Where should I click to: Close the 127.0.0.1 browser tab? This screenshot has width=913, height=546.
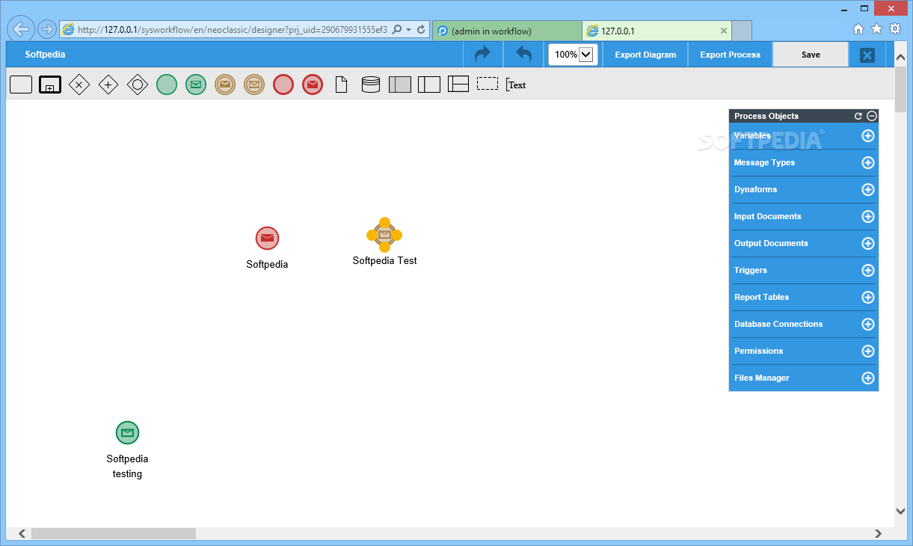coord(723,31)
